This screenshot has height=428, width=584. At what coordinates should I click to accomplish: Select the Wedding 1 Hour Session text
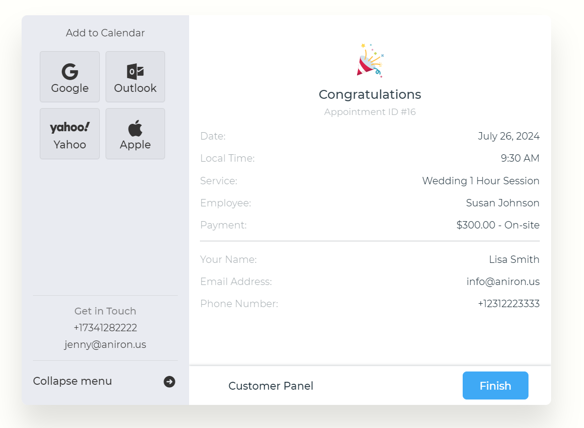point(480,181)
